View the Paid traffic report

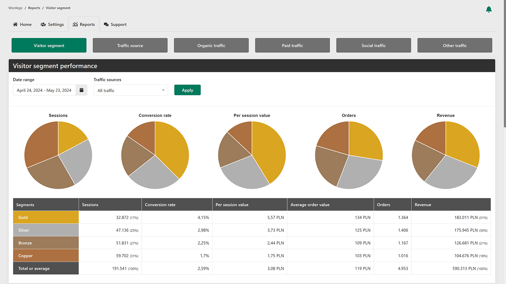[292, 45]
